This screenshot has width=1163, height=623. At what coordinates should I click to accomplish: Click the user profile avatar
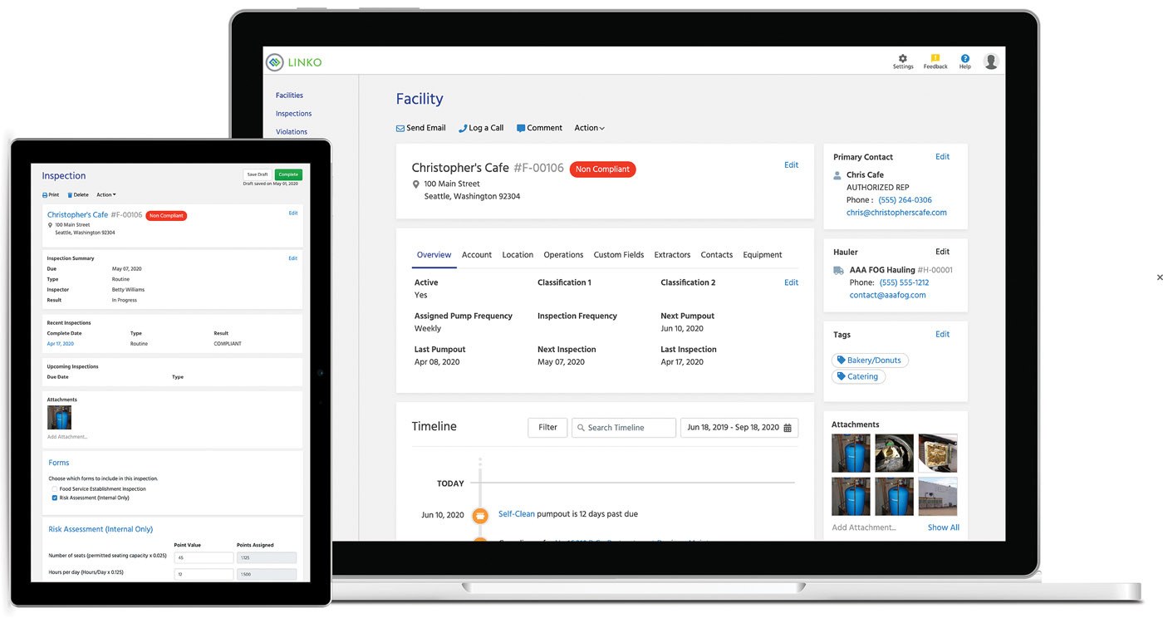(x=990, y=61)
